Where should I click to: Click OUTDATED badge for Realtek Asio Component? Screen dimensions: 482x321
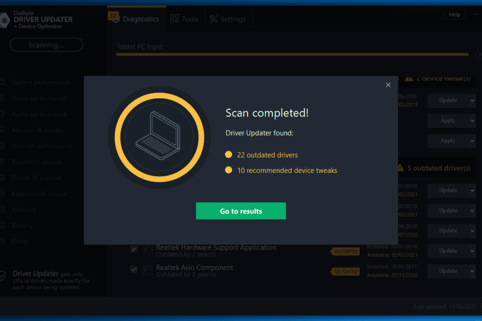pos(345,271)
